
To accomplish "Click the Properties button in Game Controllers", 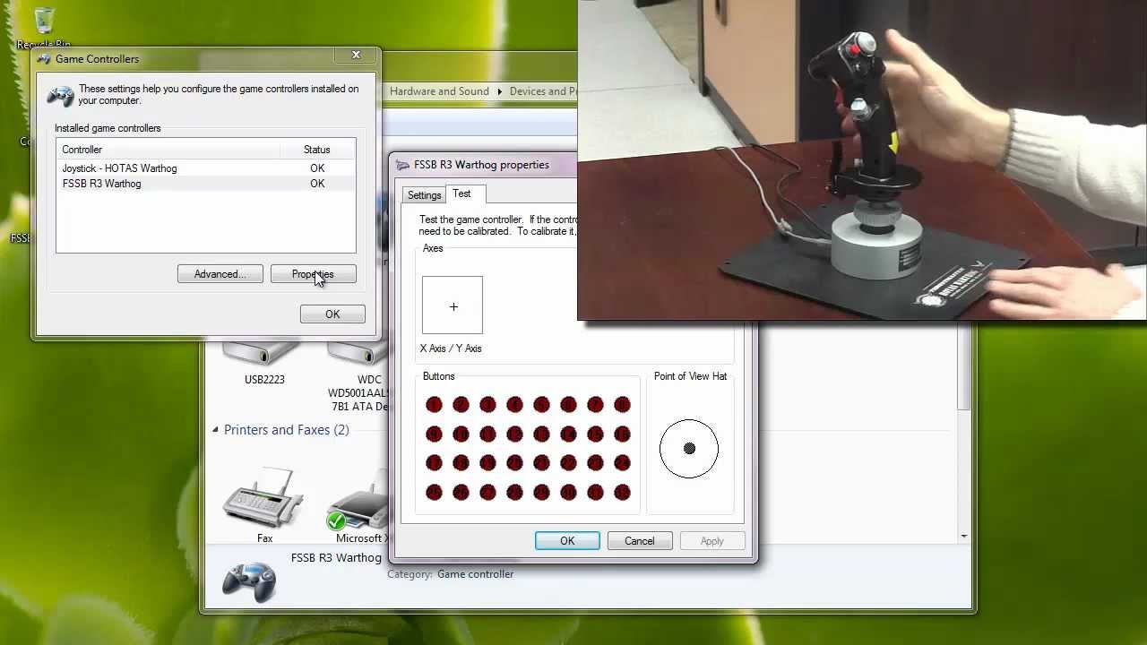I will (313, 274).
